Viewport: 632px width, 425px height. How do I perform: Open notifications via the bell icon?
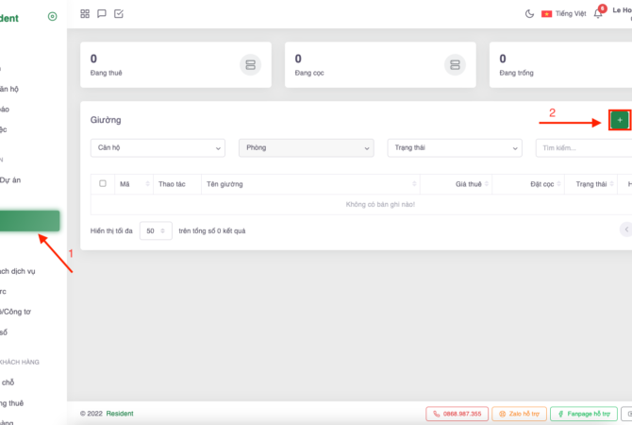(x=597, y=14)
